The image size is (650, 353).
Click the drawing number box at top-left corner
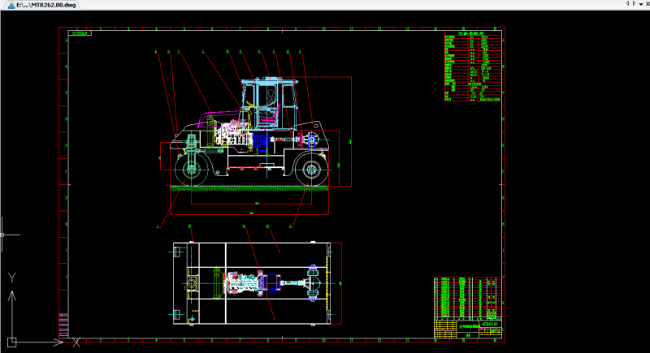coord(81,34)
